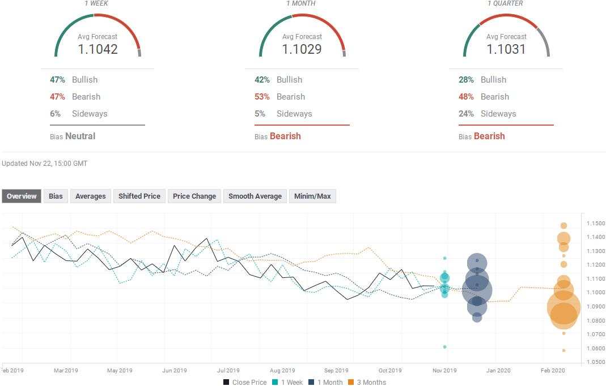Screen dimensions: 606x386
Task: Click the 5% Sideways row
Action: click(x=283, y=114)
